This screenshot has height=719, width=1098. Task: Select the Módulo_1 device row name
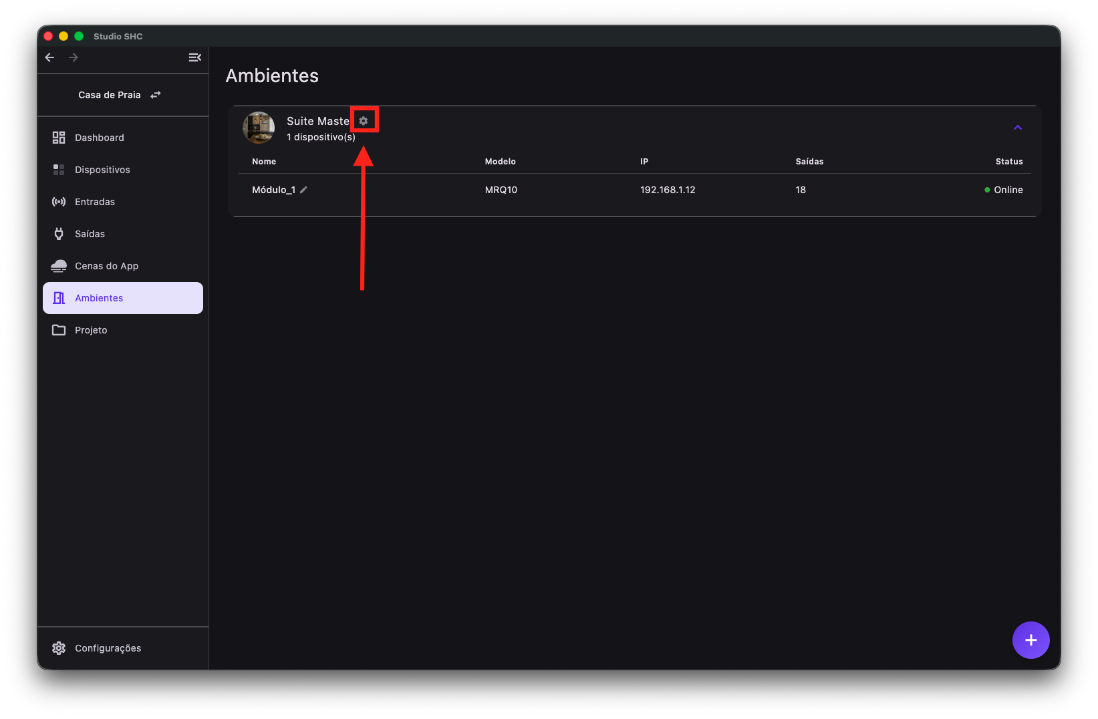click(273, 190)
